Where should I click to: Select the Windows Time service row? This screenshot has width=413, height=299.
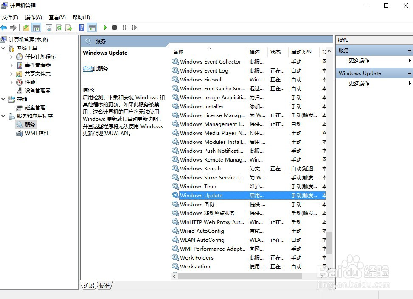249,186
